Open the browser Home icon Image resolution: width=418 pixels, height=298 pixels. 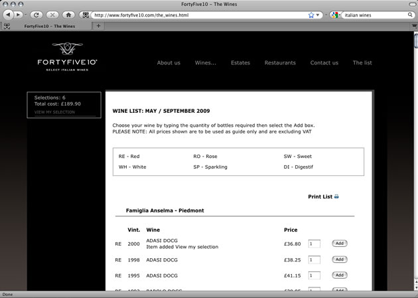(68, 15)
